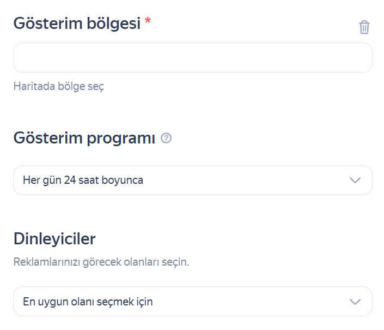Click the "Gösterim bölgesi" heading

[77, 23]
